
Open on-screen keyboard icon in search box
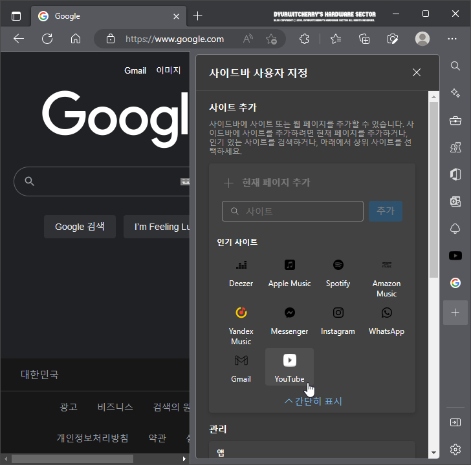click(x=185, y=181)
